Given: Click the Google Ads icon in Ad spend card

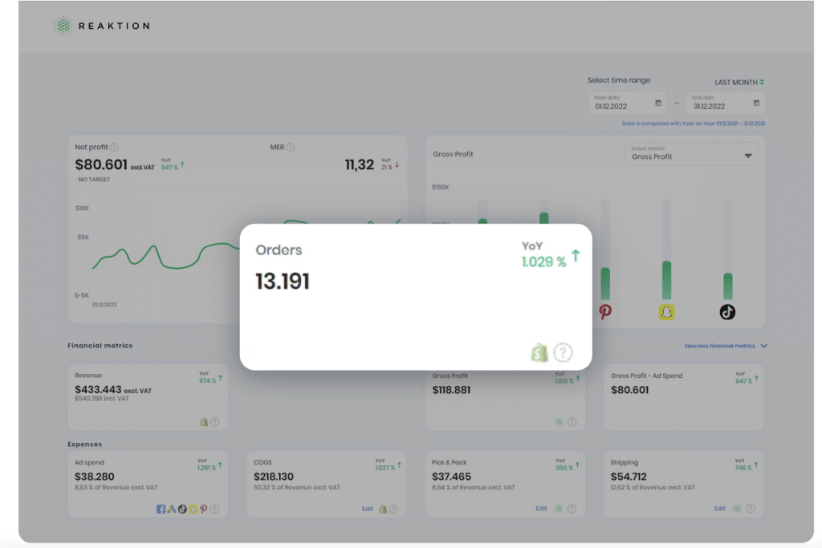Looking at the screenshot, I should pyautogui.click(x=172, y=509).
